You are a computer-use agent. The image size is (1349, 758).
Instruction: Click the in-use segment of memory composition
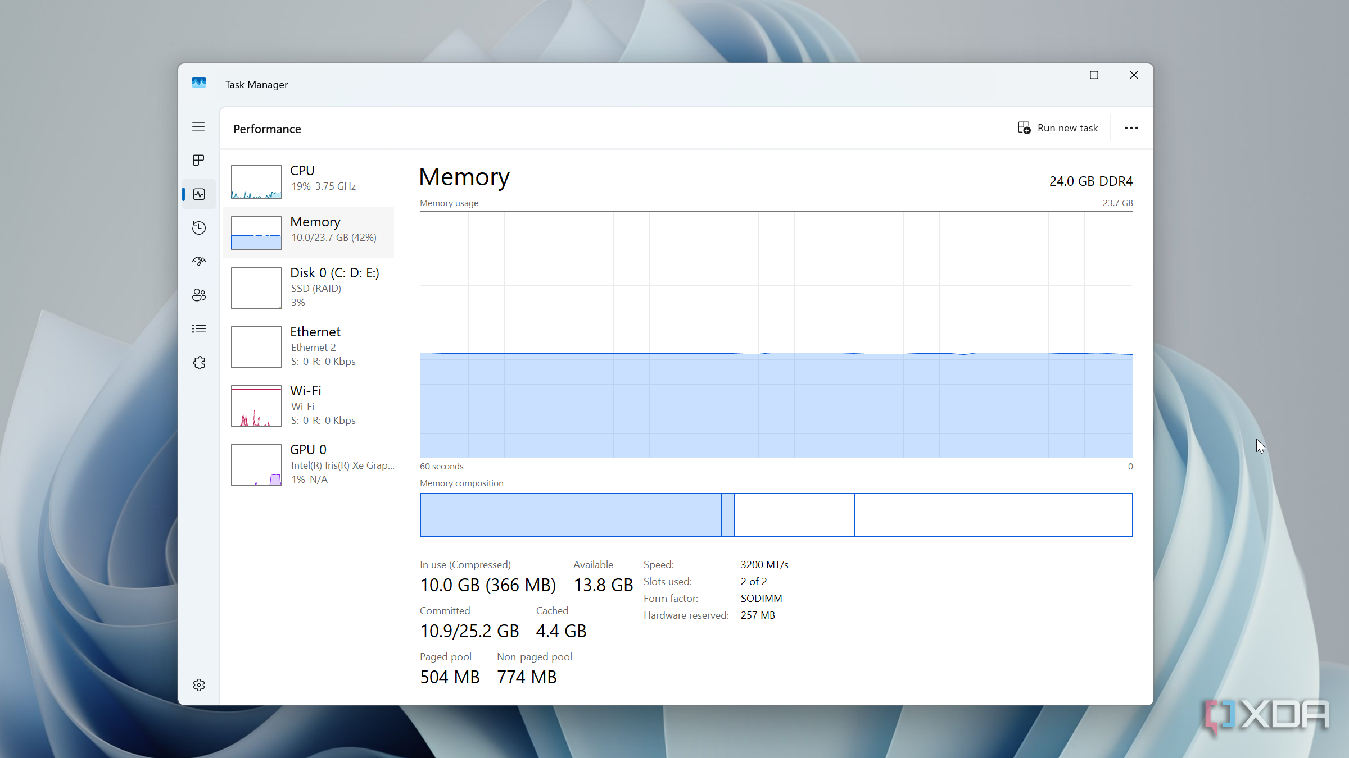571,515
